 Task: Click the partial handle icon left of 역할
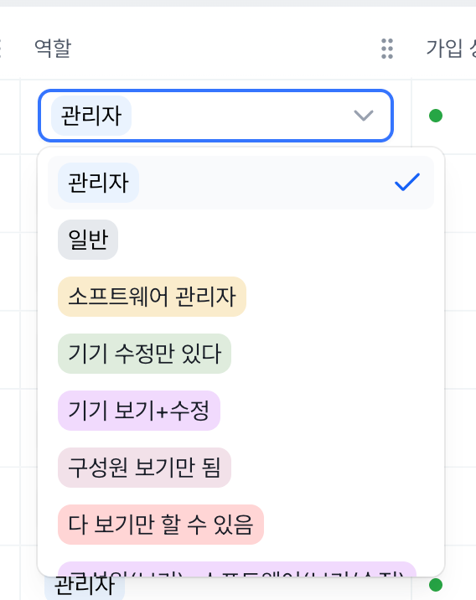pos(1,49)
